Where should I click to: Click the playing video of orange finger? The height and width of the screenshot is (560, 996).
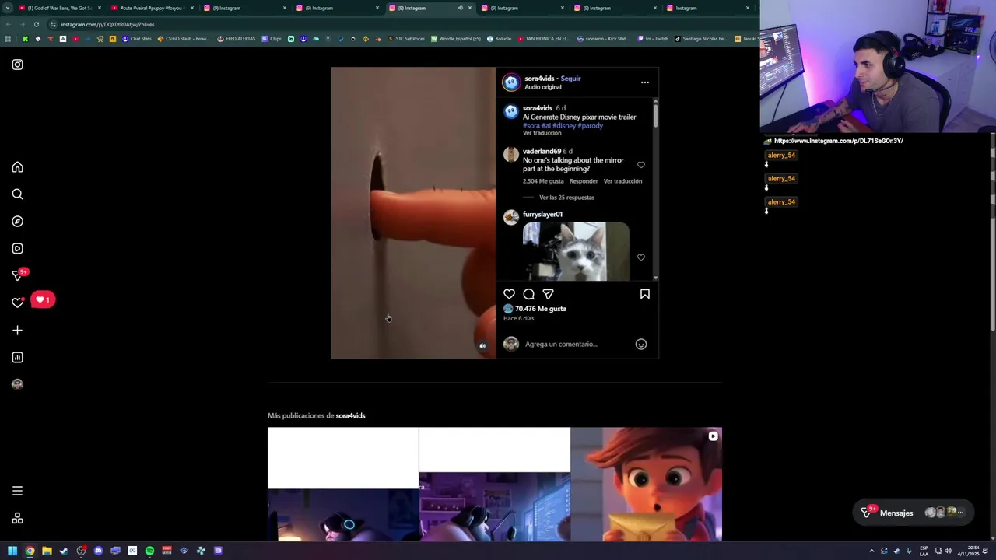coord(413,213)
